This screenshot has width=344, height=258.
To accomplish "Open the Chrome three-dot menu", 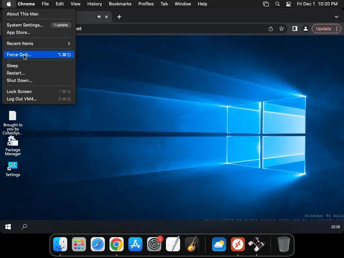I will pos(337,29).
